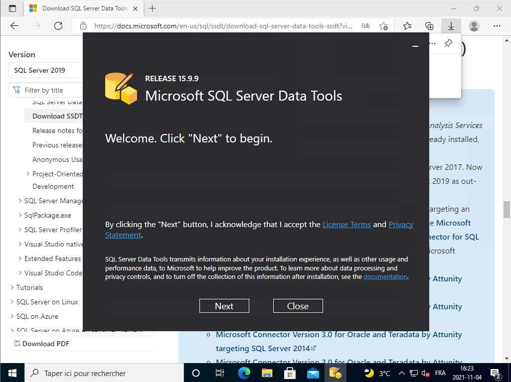Open the SQL Server 2019 version dropdown
This screenshot has width=511, height=382.
click(46, 70)
